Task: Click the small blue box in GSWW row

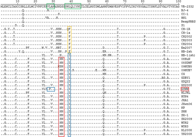Action: click(51, 89)
